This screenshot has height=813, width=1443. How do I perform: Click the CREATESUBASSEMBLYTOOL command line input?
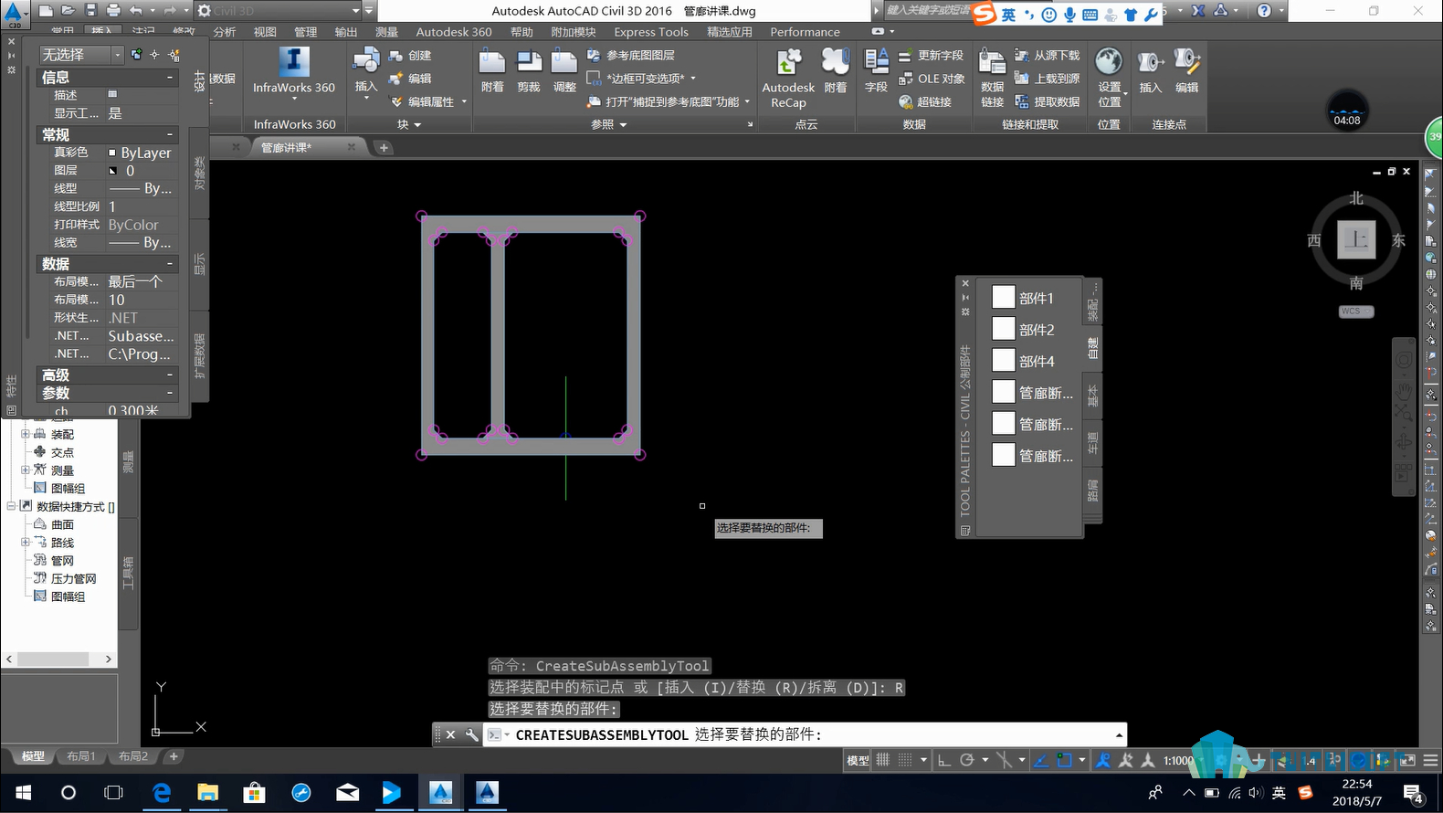point(813,734)
